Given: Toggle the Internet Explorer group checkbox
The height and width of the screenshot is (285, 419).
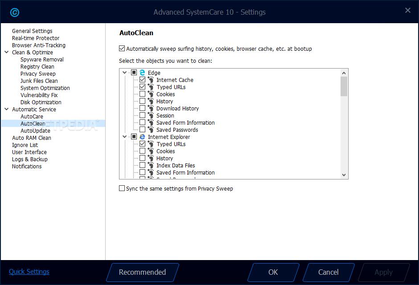Looking at the screenshot, I should point(134,137).
